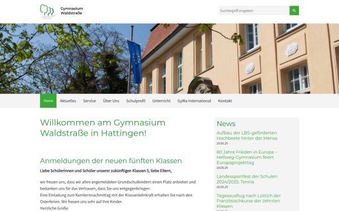Click the date 19.05.25 under Europaprojekttag news
339x211 pixels.
[222, 168]
